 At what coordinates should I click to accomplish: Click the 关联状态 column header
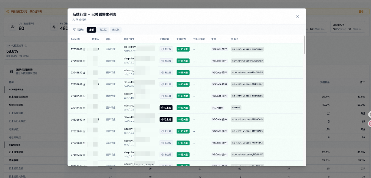point(181,39)
